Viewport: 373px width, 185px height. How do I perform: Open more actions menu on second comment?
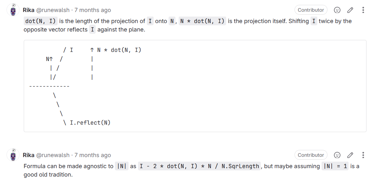[x=363, y=155]
